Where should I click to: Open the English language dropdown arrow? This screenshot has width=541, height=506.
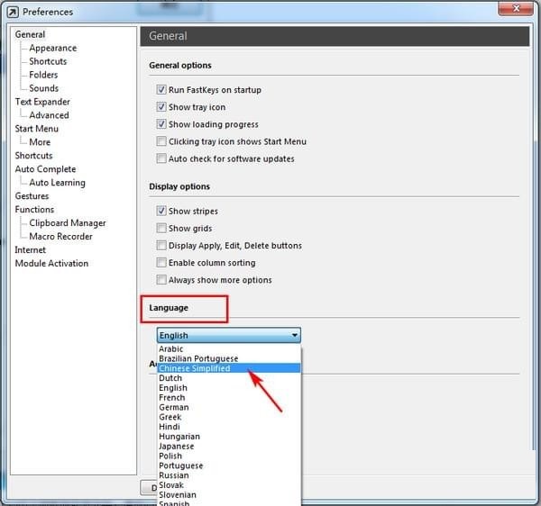[x=295, y=335]
